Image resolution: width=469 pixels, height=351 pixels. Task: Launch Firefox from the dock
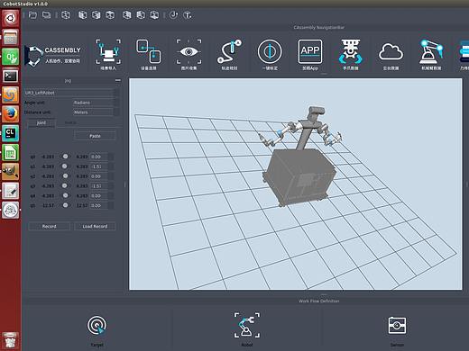tap(11, 114)
